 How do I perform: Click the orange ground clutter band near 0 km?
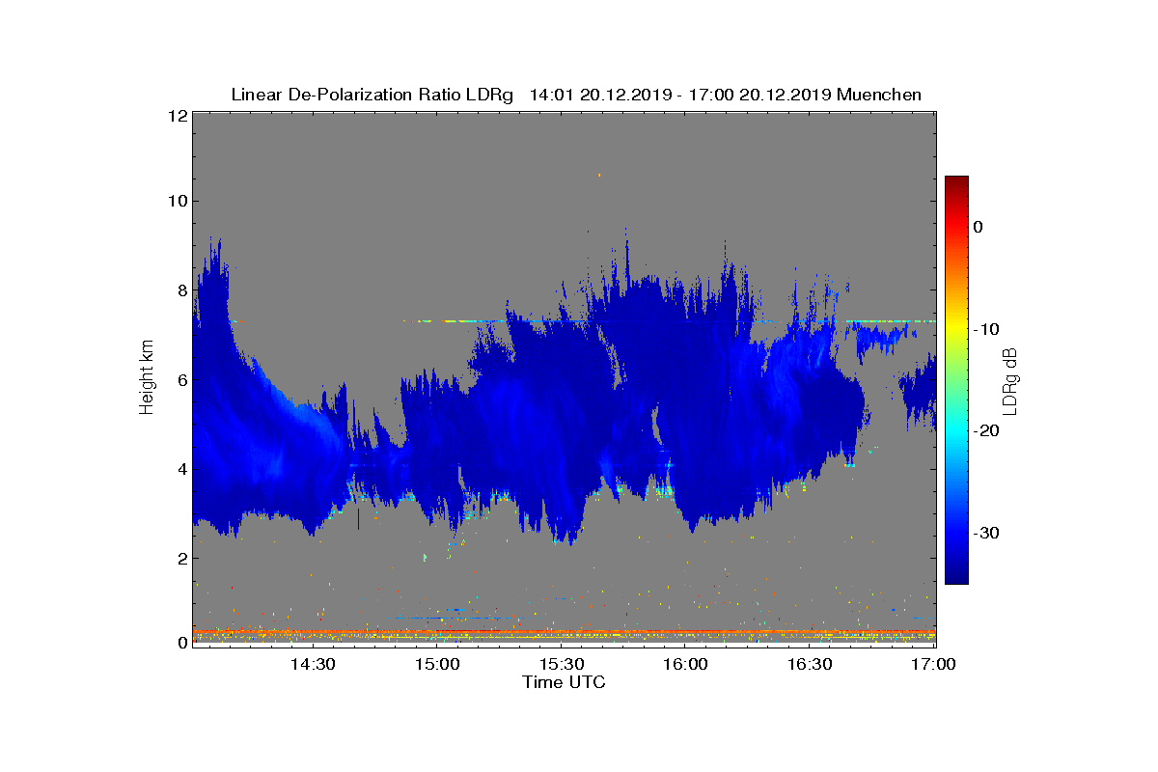565,632
